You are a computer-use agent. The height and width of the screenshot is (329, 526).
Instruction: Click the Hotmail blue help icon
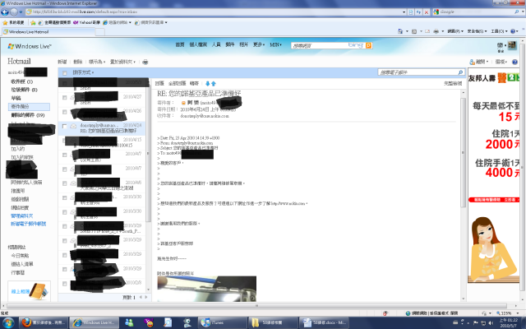tap(515, 62)
